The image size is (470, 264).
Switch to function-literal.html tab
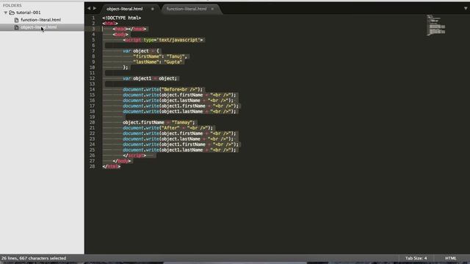pos(187,9)
